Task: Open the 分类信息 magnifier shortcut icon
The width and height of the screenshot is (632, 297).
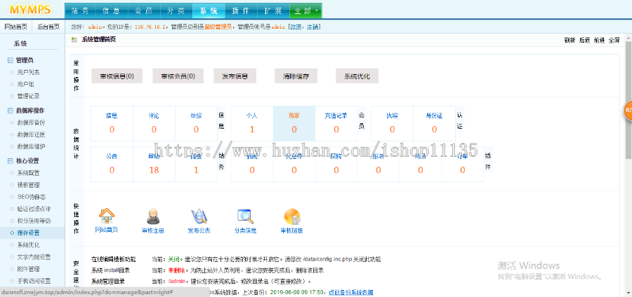Action: (245, 216)
